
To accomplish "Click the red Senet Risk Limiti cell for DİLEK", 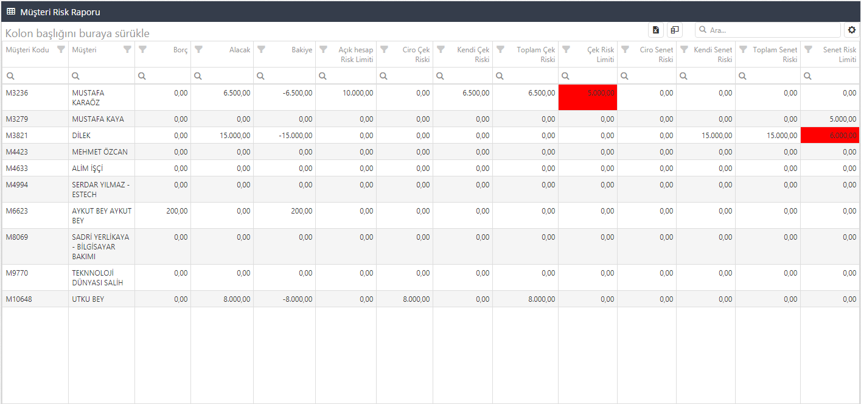I will [829, 136].
